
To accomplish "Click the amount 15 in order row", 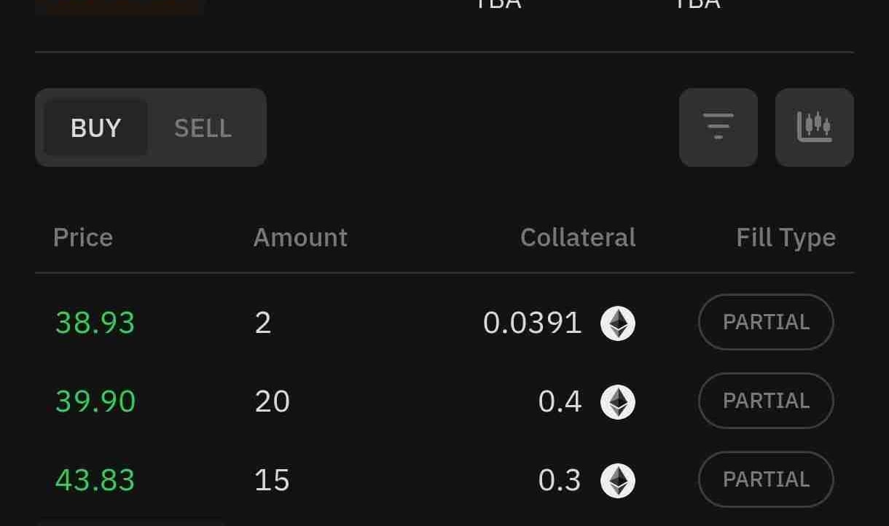I will click(273, 480).
